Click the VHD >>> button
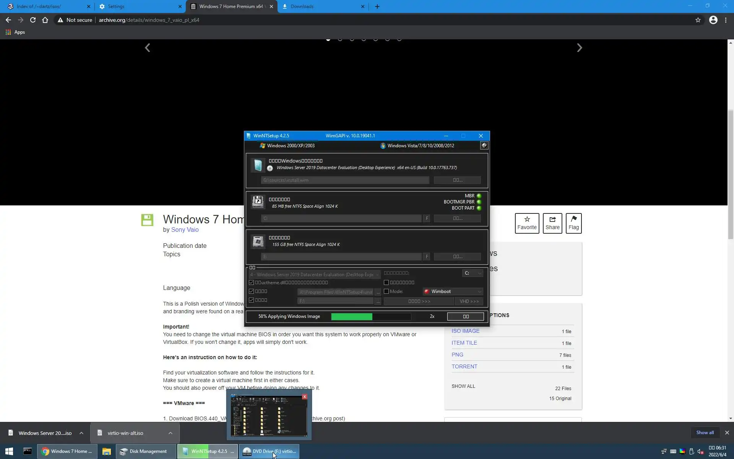This screenshot has height=459, width=734. point(469,301)
